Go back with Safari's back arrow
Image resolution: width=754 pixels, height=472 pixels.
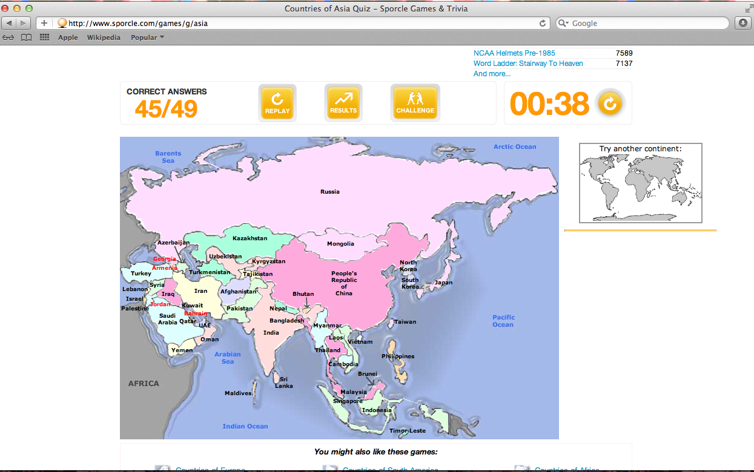[x=9, y=23]
